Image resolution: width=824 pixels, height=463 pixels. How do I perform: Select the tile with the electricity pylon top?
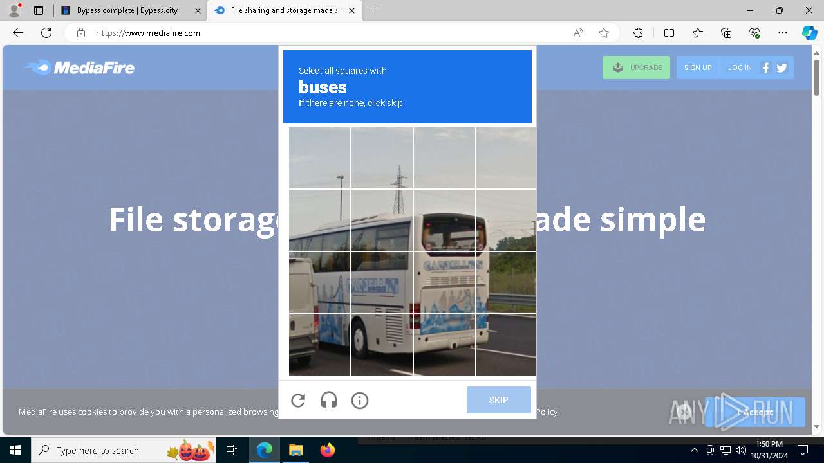click(382, 158)
